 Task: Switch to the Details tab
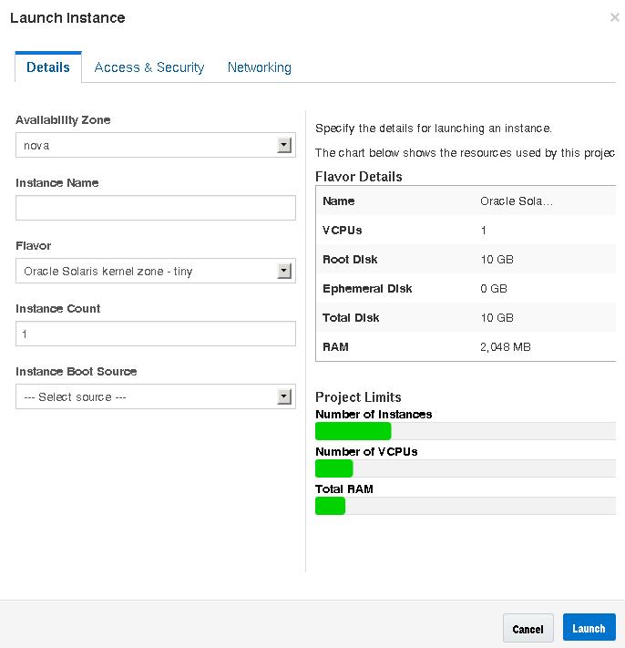coord(48,67)
